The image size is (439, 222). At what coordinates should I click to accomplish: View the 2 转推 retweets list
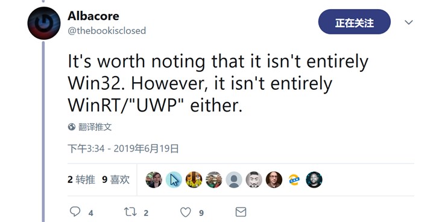pyautogui.click(x=81, y=179)
